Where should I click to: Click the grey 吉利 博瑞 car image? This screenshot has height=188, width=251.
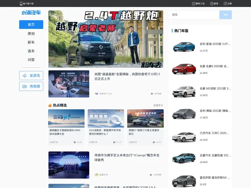coord(184,113)
